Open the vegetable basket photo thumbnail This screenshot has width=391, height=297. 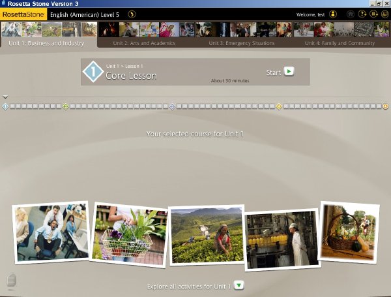(x=349, y=232)
